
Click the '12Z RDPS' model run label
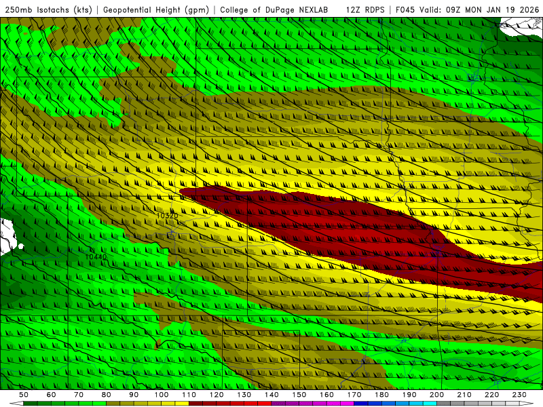coord(365,9)
